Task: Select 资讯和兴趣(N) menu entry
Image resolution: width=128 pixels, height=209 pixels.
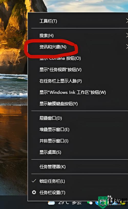Action: coord(78,47)
